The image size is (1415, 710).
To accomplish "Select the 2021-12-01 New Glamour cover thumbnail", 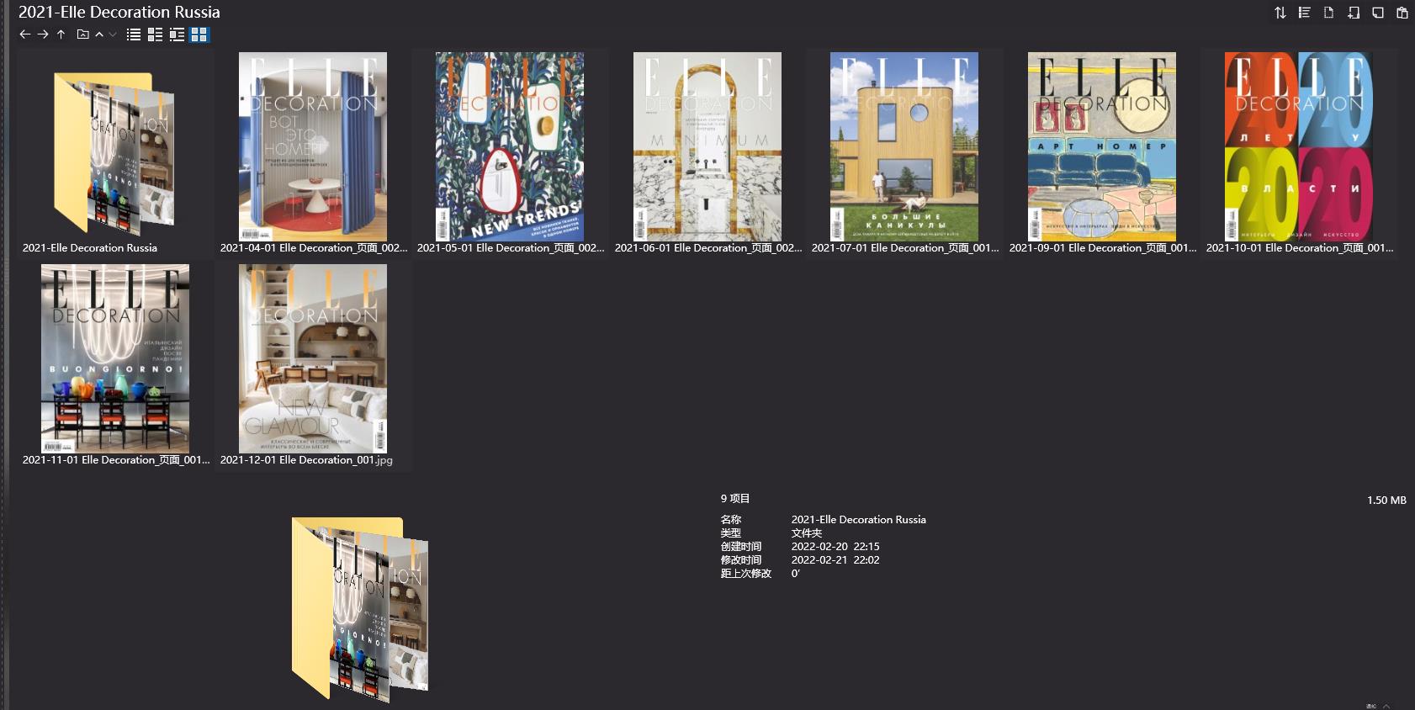I will tap(313, 358).
